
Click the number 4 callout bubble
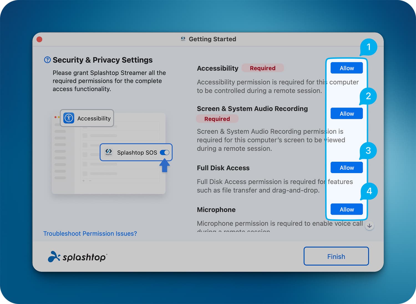pyautogui.click(x=369, y=191)
